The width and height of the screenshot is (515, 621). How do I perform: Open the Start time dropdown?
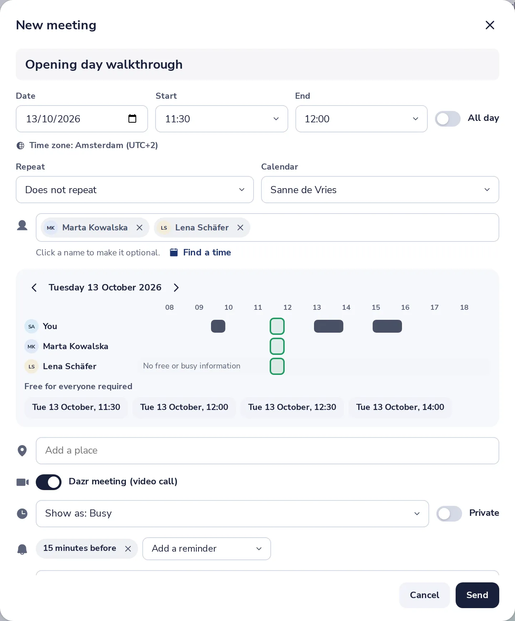click(x=222, y=119)
